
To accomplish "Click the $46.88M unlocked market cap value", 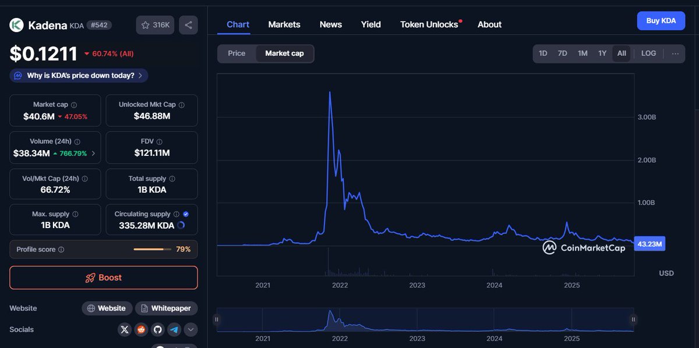I will (152, 116).
